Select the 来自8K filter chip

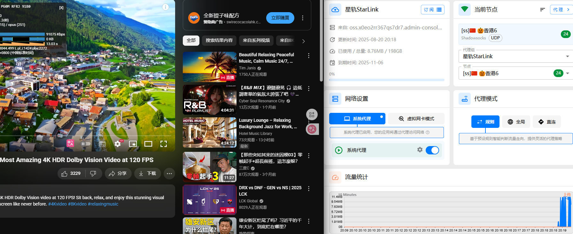click(287, 41)
